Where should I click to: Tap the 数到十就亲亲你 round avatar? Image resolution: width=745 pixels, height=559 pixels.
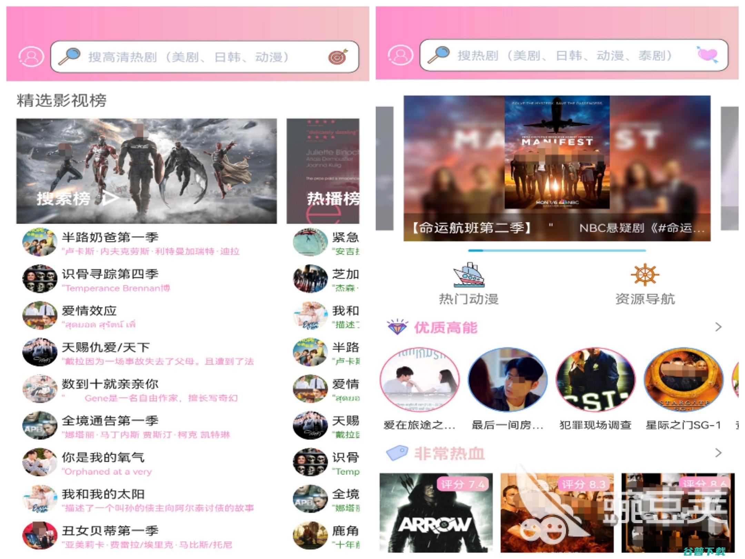click(40, 389)
